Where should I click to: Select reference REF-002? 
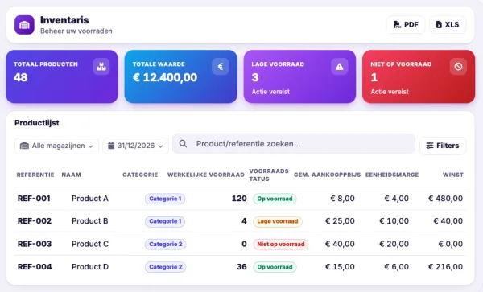[x=35, y=221]
